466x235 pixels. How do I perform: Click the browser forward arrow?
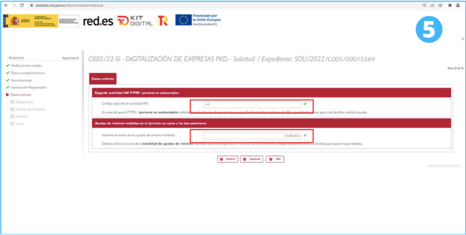tap(14, 6)
